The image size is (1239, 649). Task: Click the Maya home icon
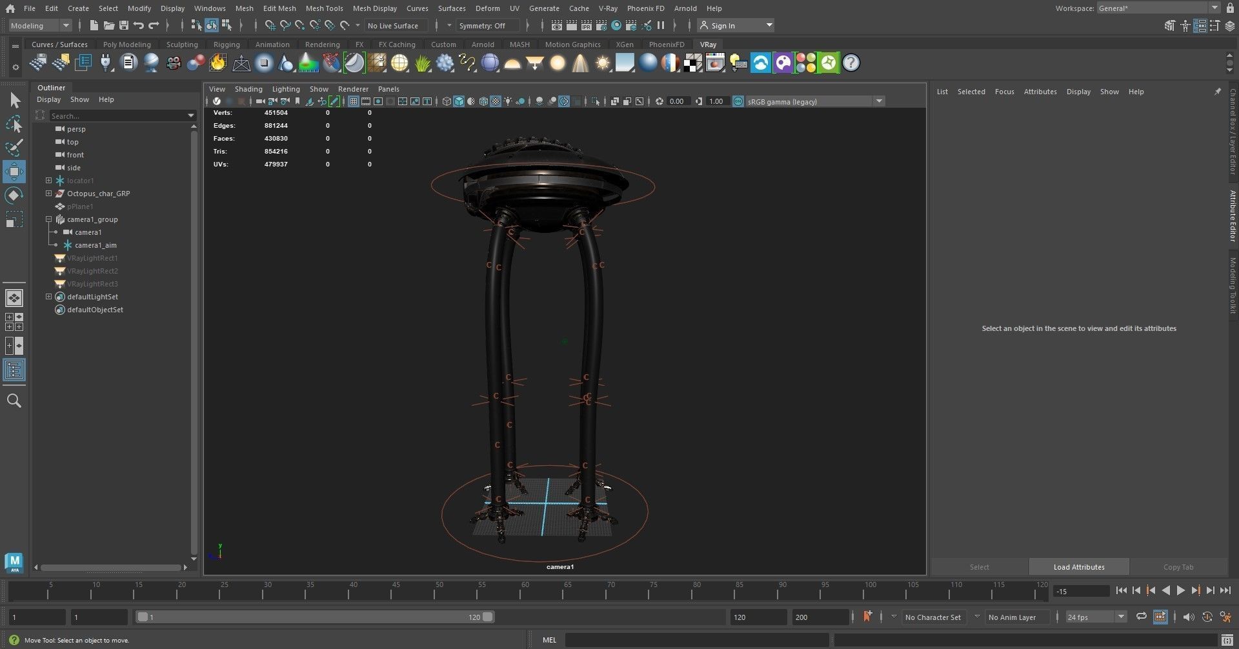point(10,8)
